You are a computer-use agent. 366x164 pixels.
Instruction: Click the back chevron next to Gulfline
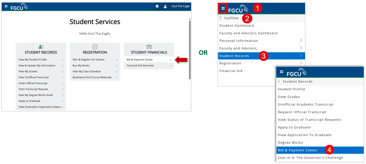coord(221,18)
